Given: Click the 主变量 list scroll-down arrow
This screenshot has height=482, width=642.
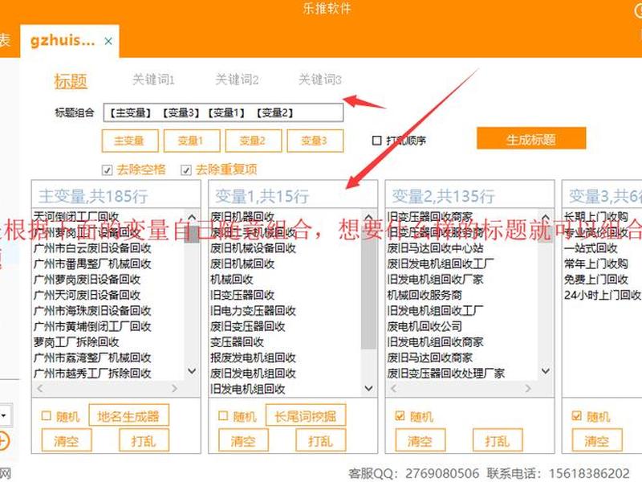Looking at the screenshot, I should pyautogui.click(x=192, y=371).
